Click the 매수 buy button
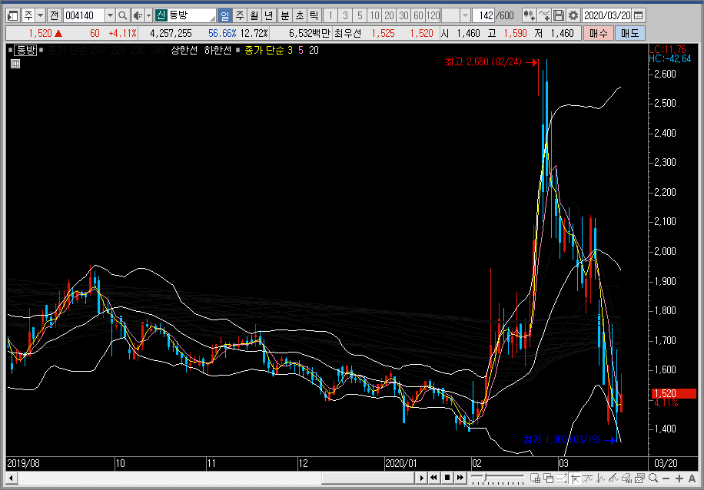704x490 pixels. [x=599, y=33]
